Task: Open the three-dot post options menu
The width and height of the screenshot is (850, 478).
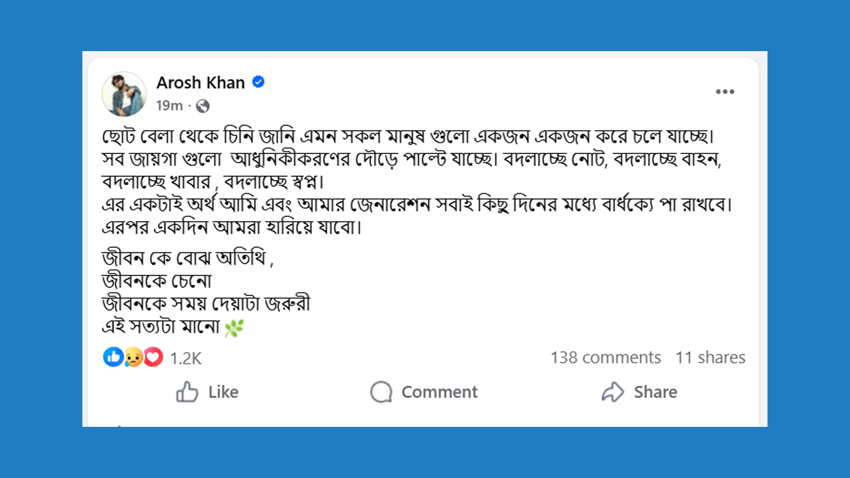Action: point(724,92)
